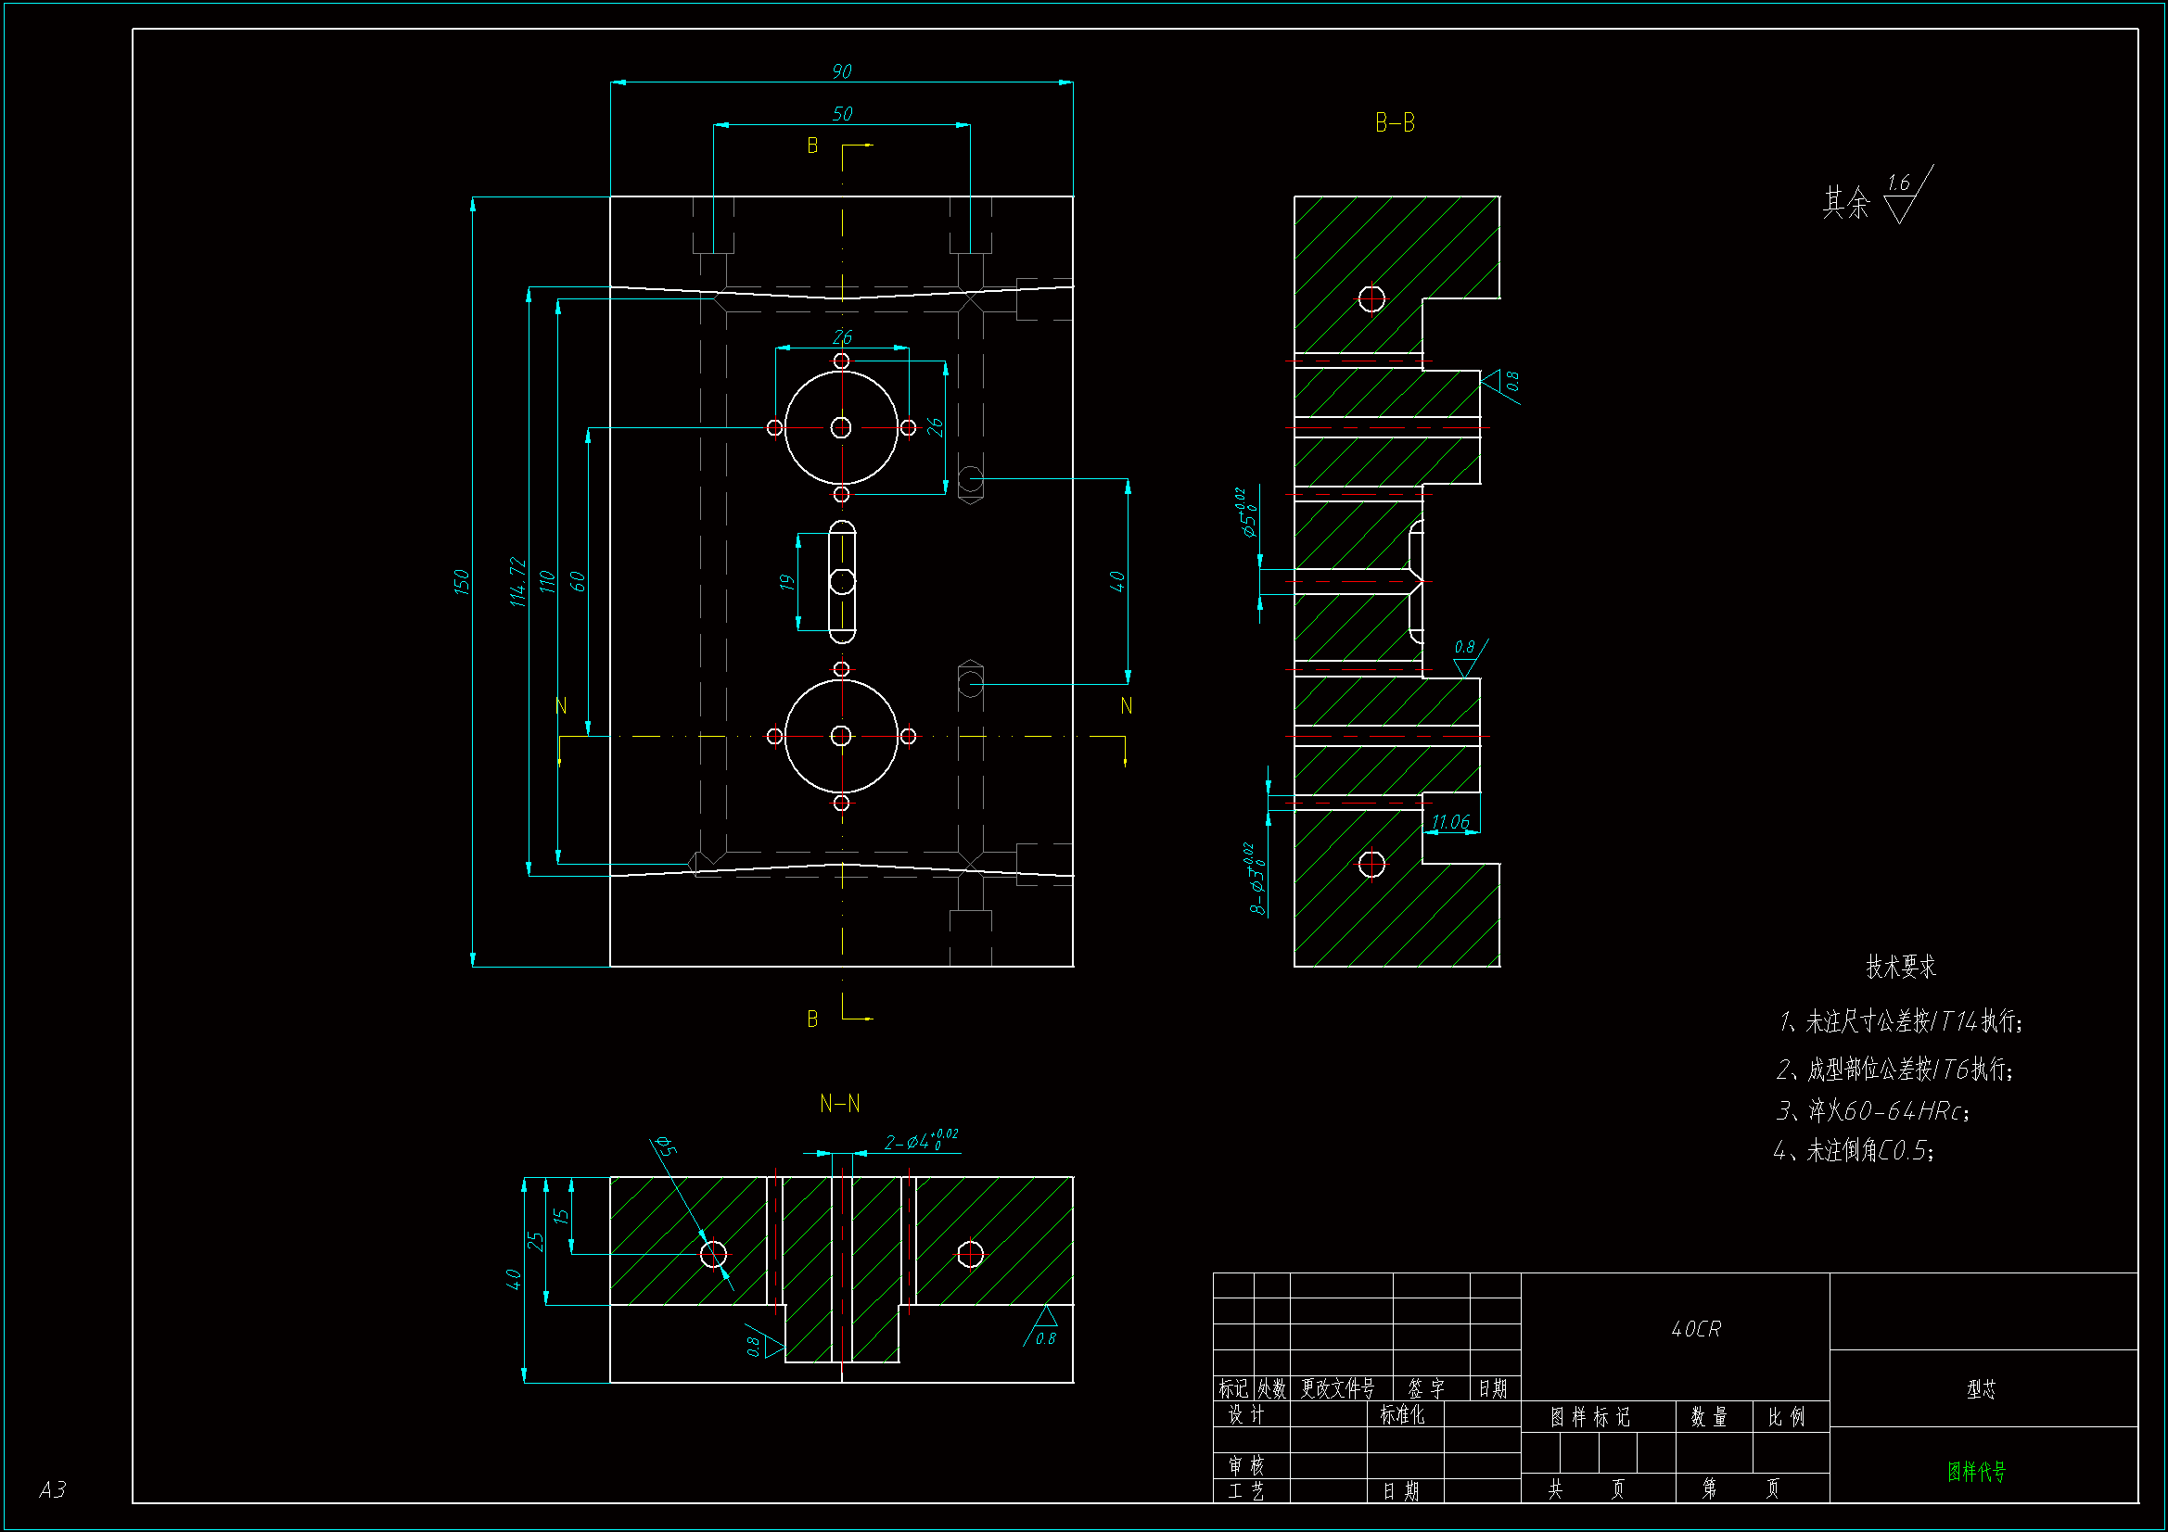Click the 2-Φ4 tolerance dimension above N-N section
The height and width of the screenshot is (1532, 2168).
[921, 1141]
